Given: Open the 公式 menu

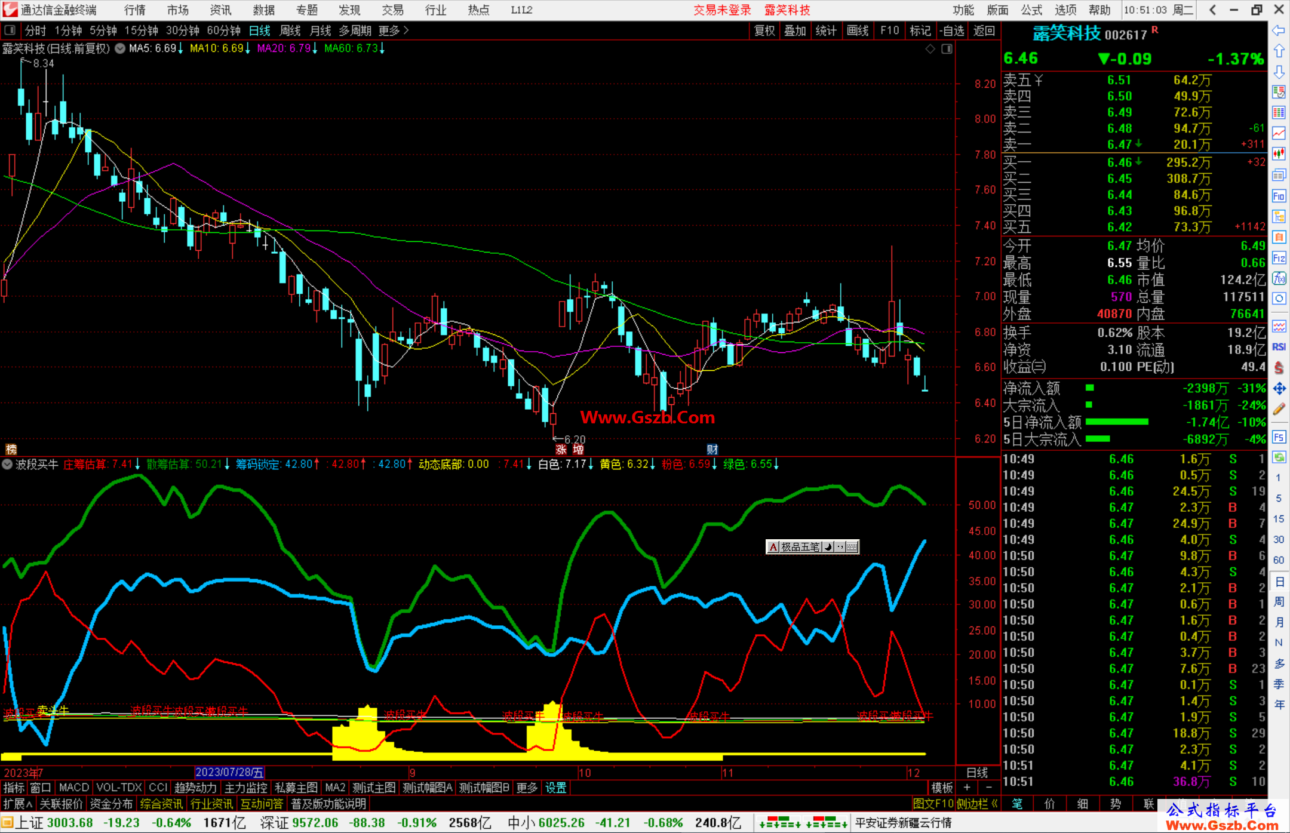Looking at the screenshot, I should [x=1031, y=10].
